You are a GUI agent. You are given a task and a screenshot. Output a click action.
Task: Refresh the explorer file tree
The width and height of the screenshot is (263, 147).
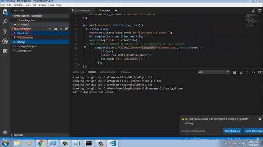pos(61,29)
